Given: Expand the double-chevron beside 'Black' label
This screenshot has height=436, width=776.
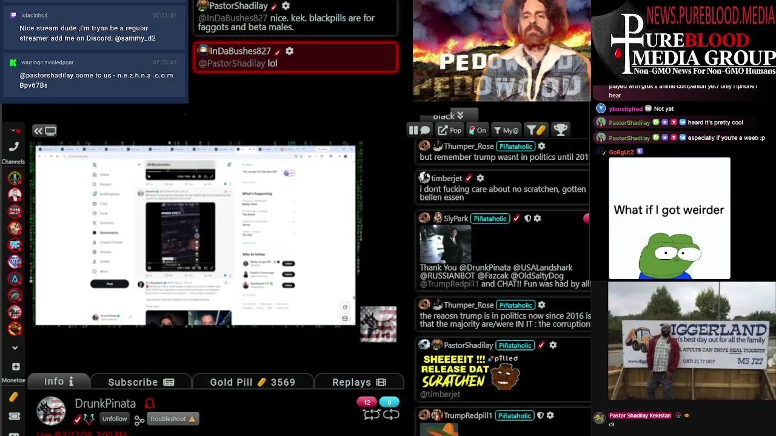Looking at the screenshot, I should 460,115.
